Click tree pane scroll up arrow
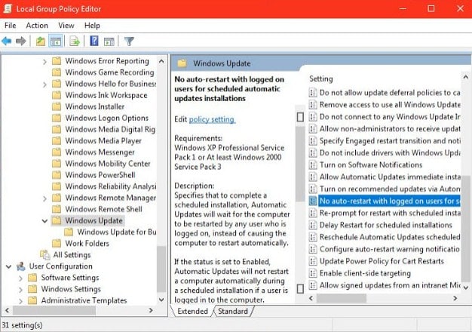 (x=161, y=61)
